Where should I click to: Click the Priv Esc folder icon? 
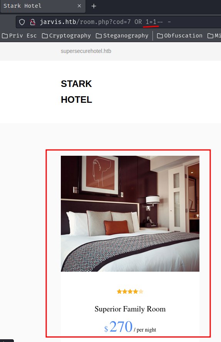[x=5, y=36]
